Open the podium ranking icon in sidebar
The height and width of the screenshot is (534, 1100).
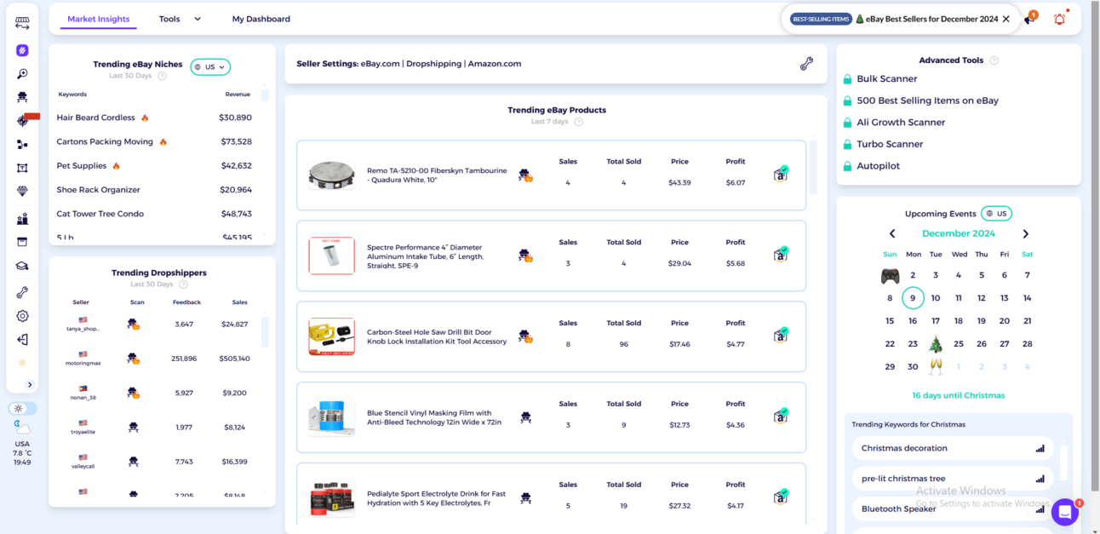(x=22, y=219)
